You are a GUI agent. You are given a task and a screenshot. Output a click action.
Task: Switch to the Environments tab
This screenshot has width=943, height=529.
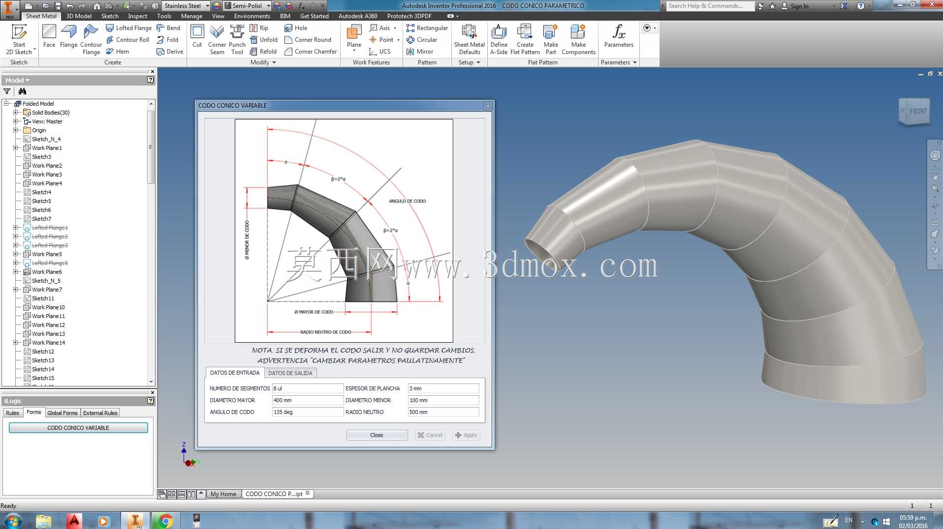(252, 16)
